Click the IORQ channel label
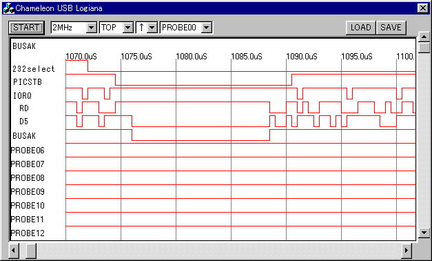 pos(22,96)
